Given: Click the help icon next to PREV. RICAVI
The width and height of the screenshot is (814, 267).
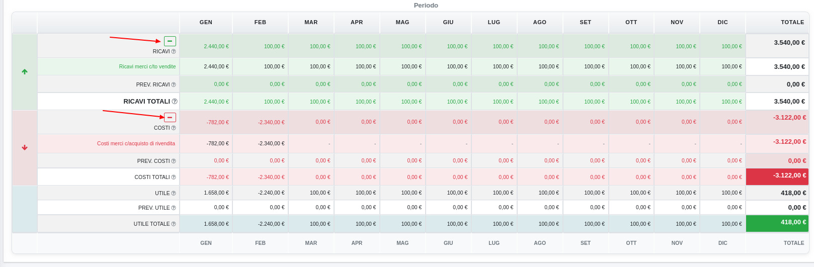Looking at the screenshot, I should coord(174,84).
